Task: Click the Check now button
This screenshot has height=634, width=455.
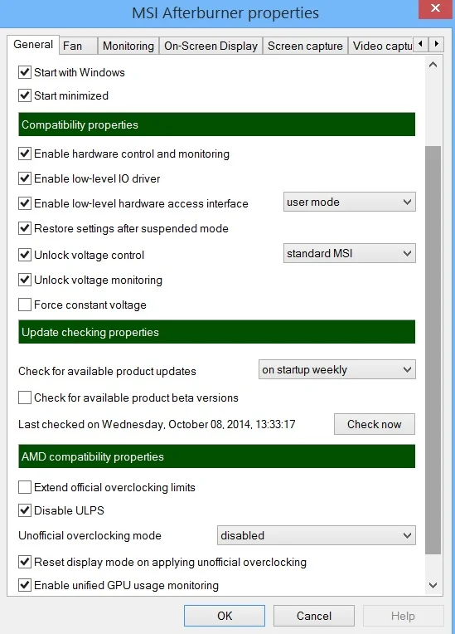Action: click(375, 424)
